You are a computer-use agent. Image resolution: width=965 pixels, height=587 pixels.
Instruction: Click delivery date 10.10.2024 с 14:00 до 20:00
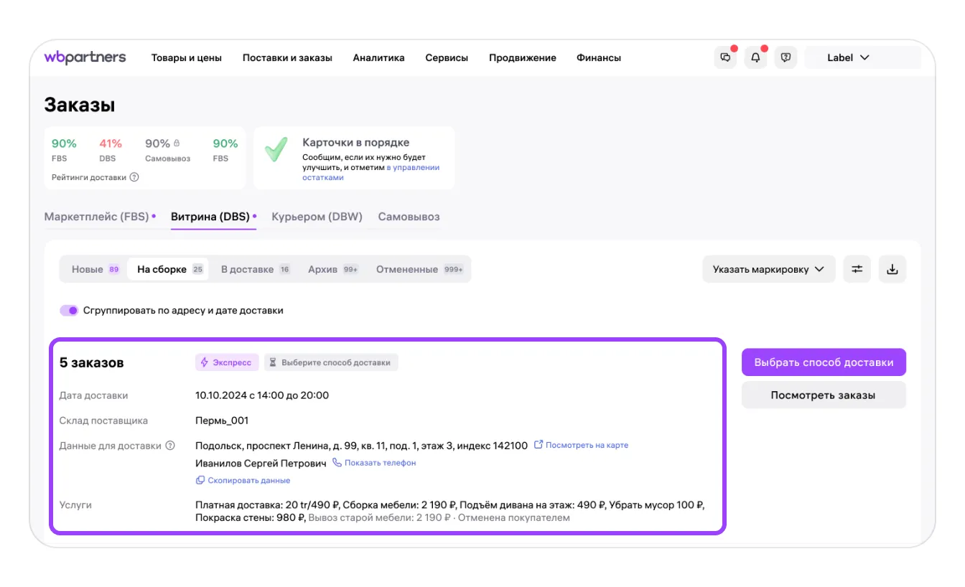(262, 395)
